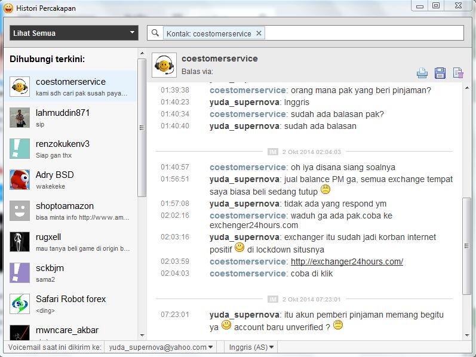Click in the search input field
This screenshot has height=357, width=476.
point(364,33)
